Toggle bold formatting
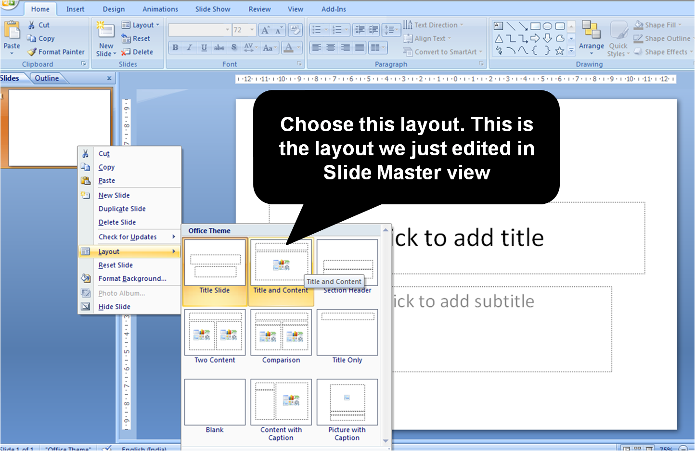The width and height of the screenshot is (695, 451). [x=175, y=47]
